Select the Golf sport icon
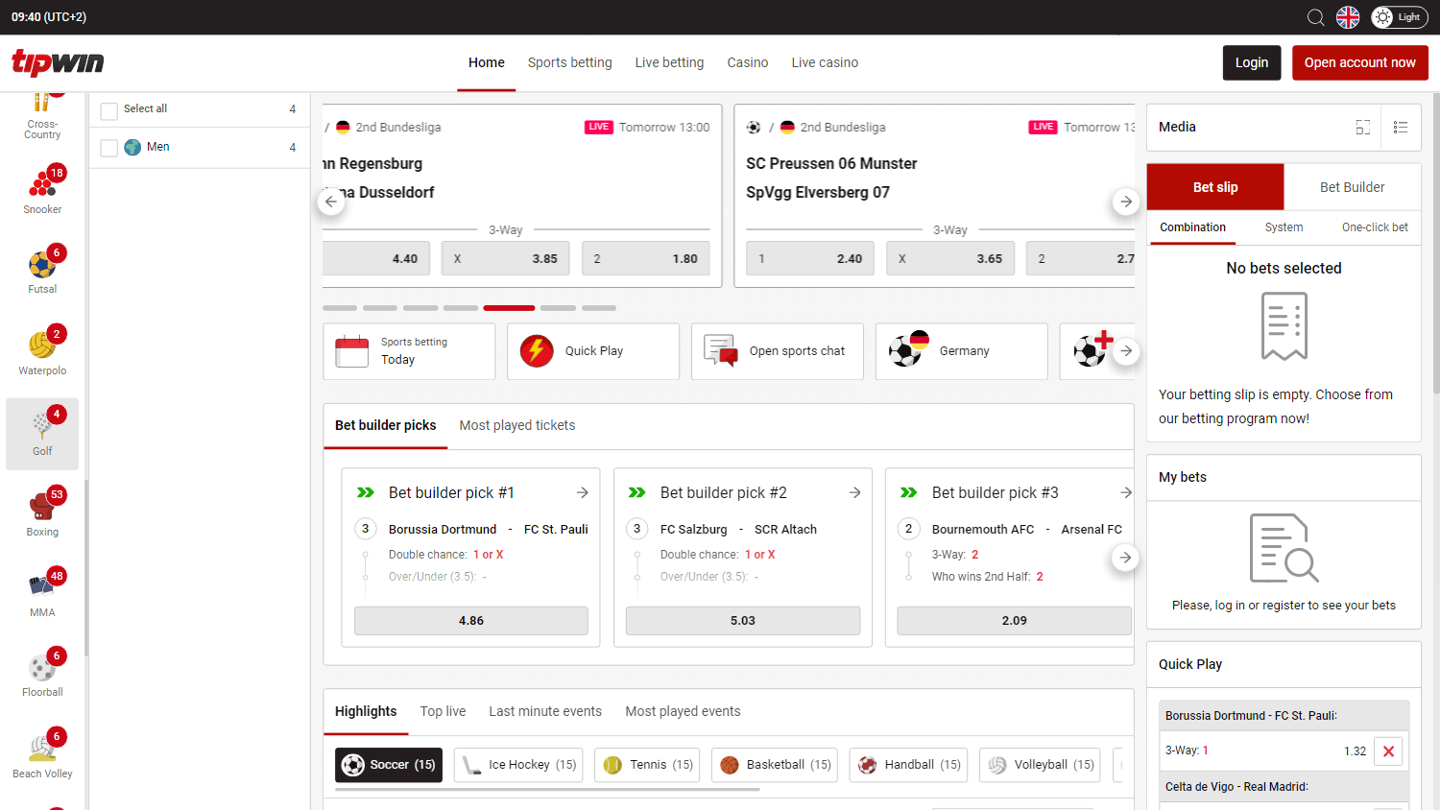Image resolution: width=1440 pixels, height=810 pixels. coord(42,434)
